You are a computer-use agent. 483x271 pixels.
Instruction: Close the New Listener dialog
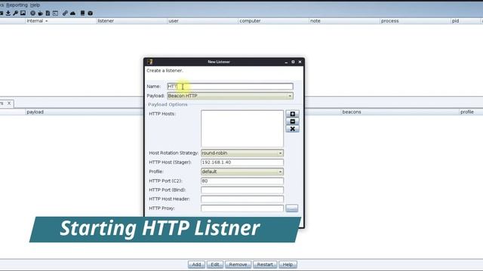click(x=300, y=62)
